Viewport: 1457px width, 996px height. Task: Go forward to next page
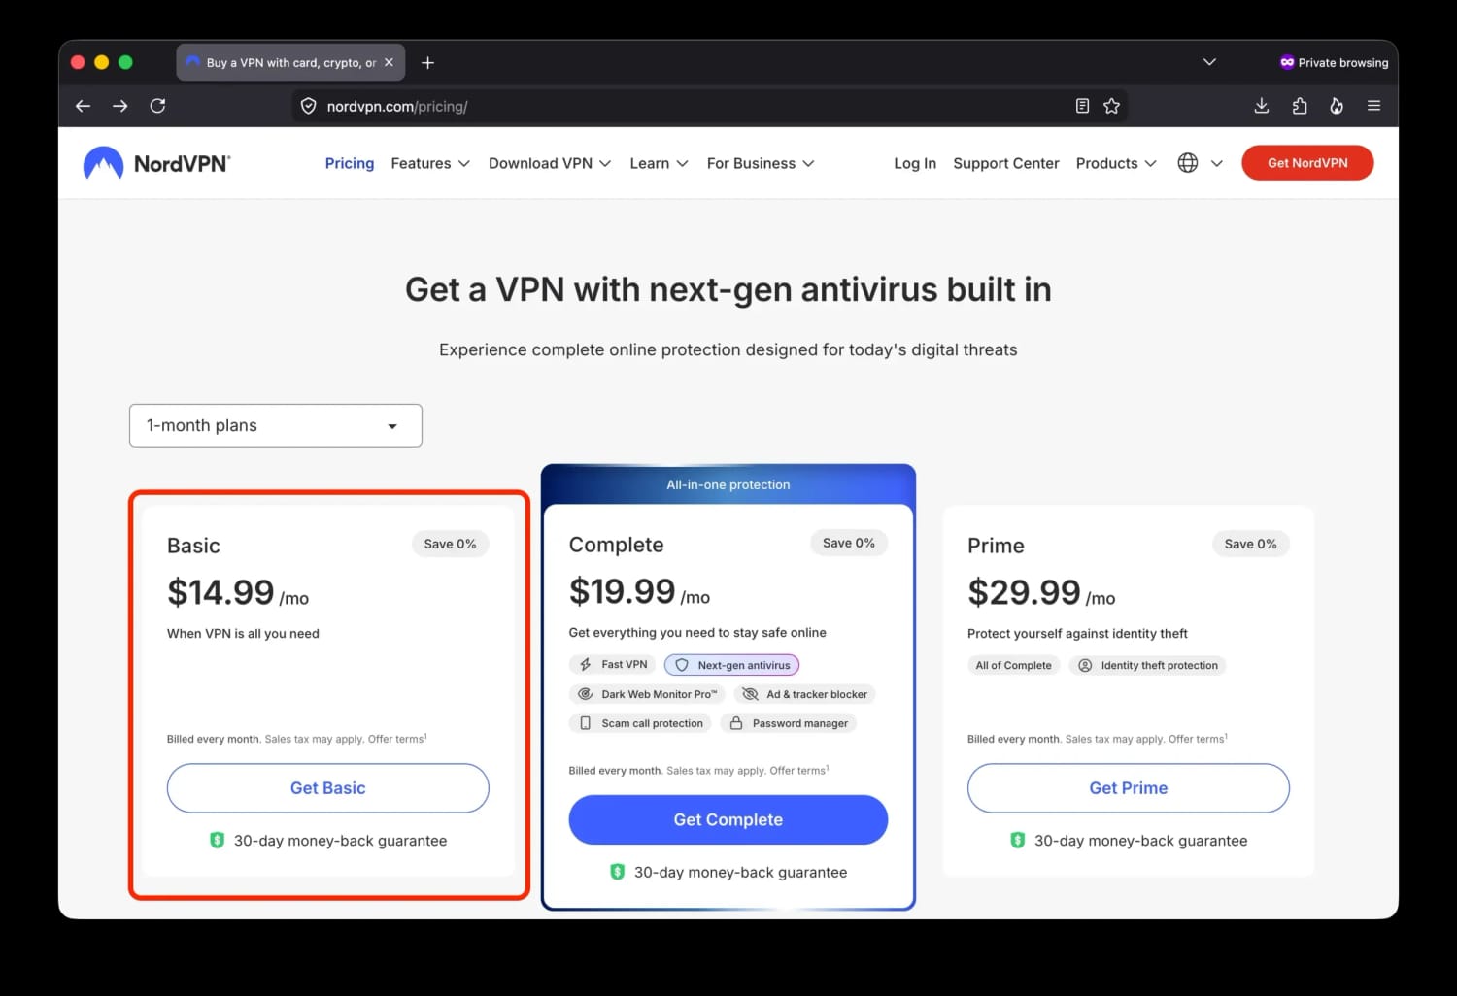[x=120, y=106]
